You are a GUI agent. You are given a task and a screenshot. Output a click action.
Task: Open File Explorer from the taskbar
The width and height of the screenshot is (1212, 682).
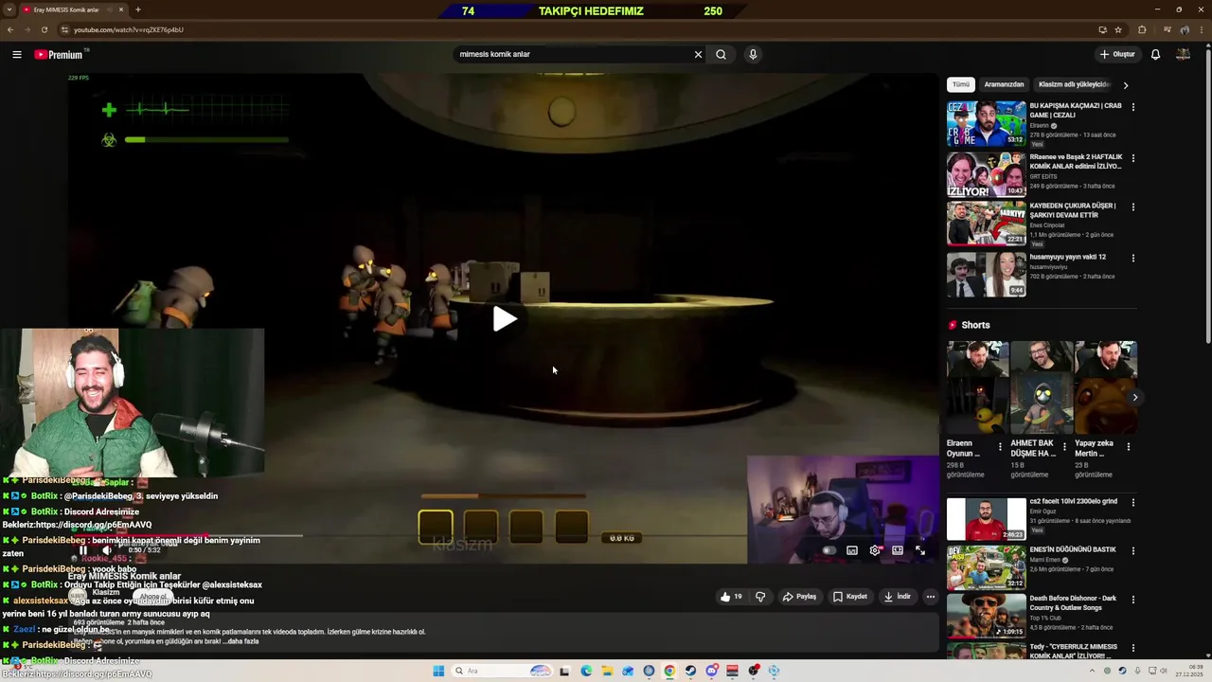pyautogui.click(x=607, y=671)
